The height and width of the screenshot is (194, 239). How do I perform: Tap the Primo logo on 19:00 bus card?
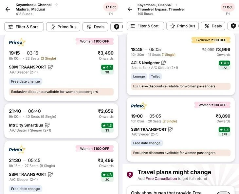(139, 106)
